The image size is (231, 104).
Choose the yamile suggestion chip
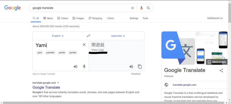[62, 53]
